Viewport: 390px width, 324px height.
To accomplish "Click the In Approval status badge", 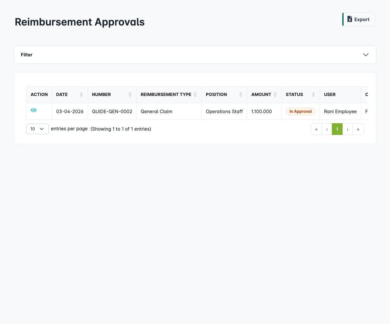I will [x=301, y=111].
